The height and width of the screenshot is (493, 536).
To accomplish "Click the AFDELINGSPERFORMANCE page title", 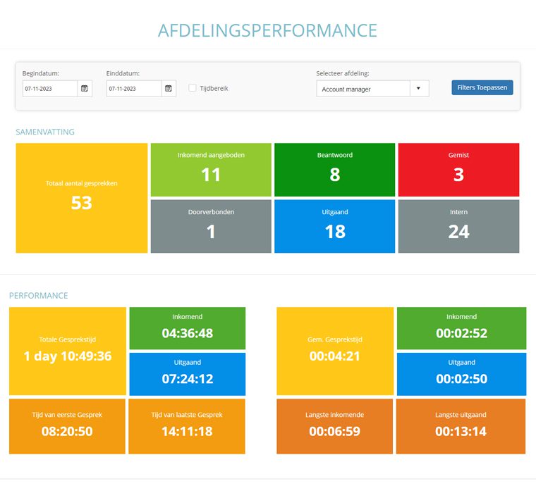I will click(x=268, y=30).
